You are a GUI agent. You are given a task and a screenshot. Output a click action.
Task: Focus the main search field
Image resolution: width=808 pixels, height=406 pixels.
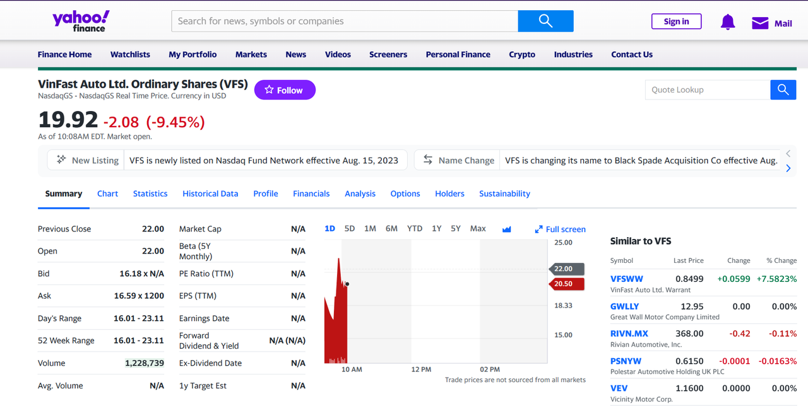[345, 21]
